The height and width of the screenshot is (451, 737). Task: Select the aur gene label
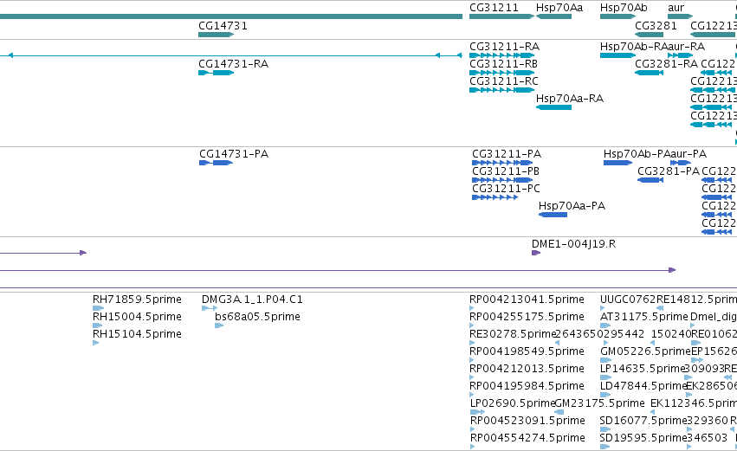click(676, 8)
